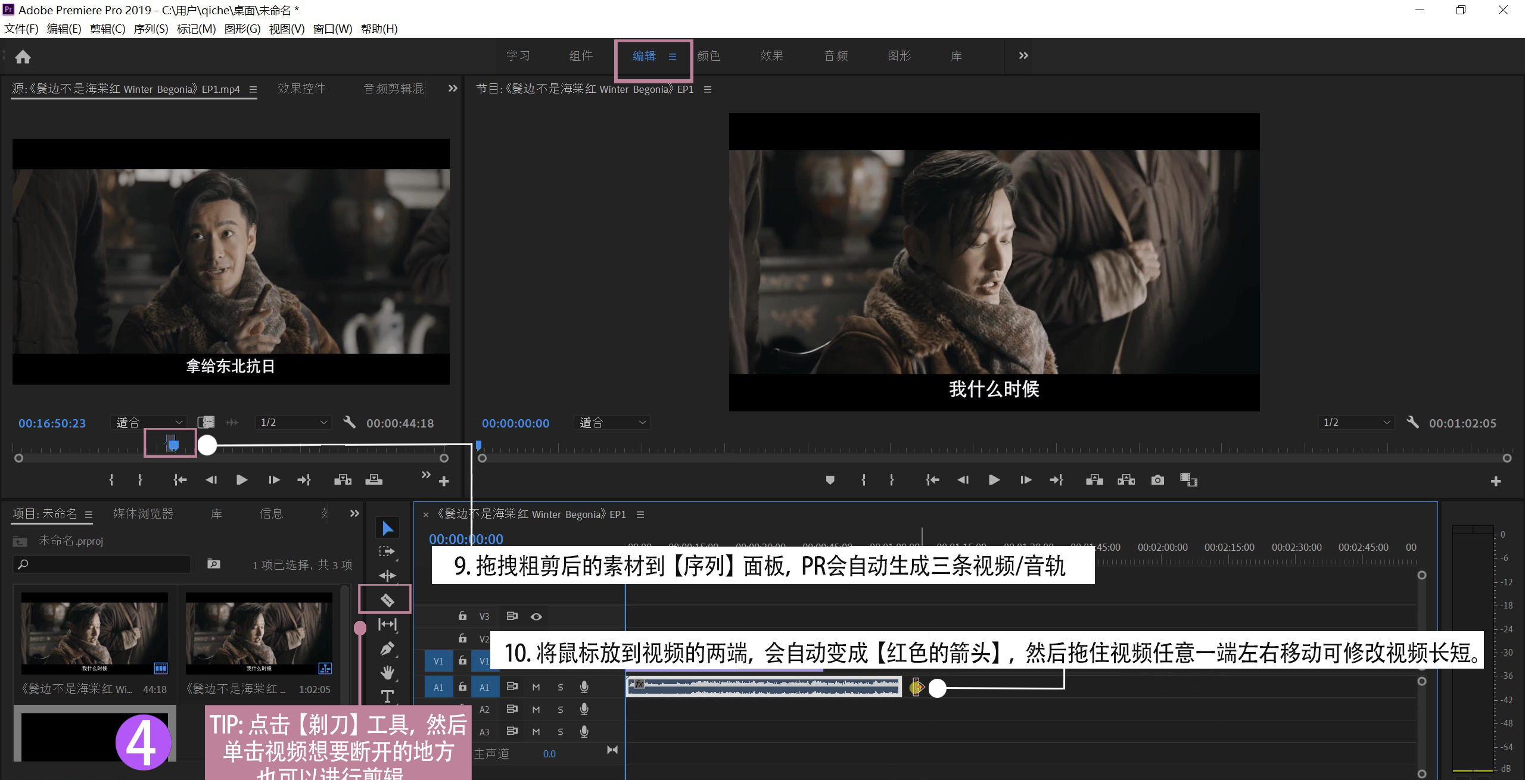Enable voice-over record on A3

coord(584,732)
